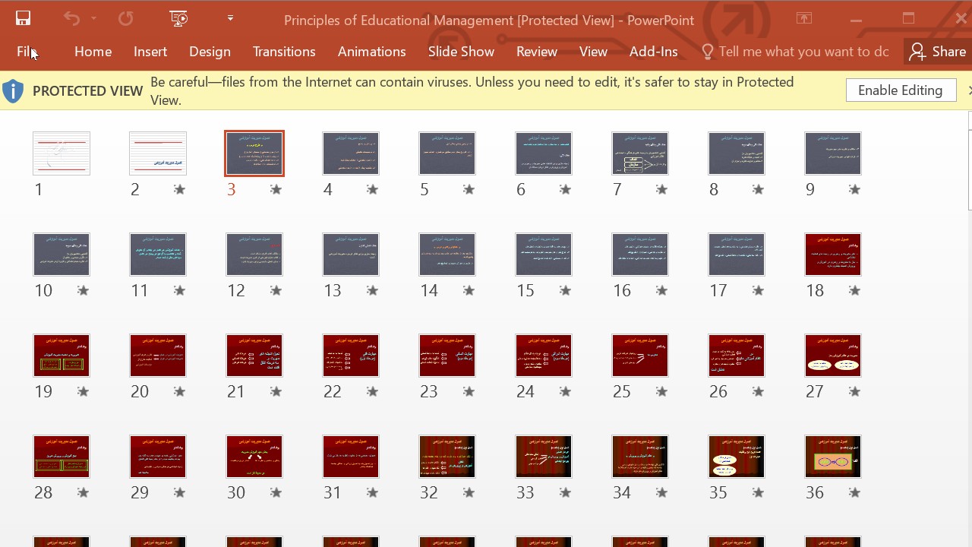
Task: Click transition star icon under slide 2
Action: click(179, 189)
